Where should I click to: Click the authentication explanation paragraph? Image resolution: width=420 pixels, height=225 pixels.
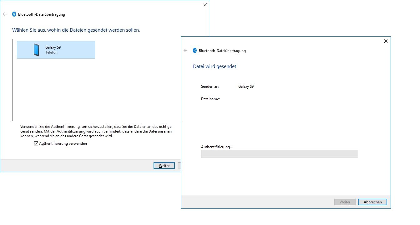96,131
